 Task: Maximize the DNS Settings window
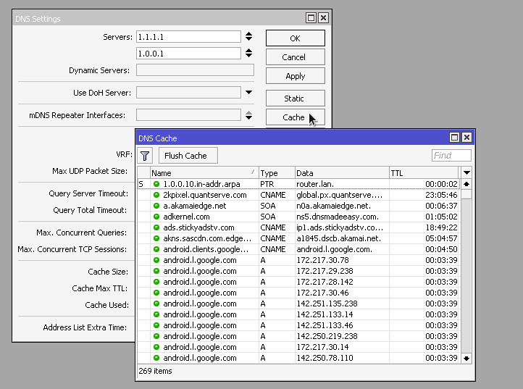coord(311,18)
